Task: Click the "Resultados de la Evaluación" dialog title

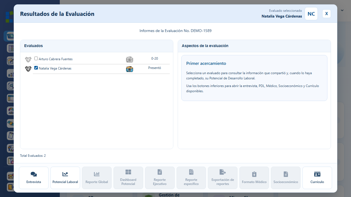Action: (x=57, y=14)
